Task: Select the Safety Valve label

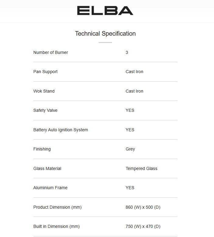Action: pos(45,110)
